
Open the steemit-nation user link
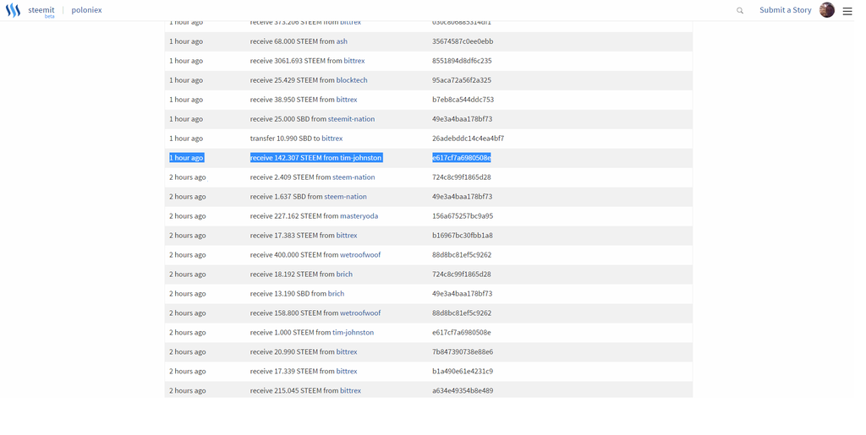point(351,118)
